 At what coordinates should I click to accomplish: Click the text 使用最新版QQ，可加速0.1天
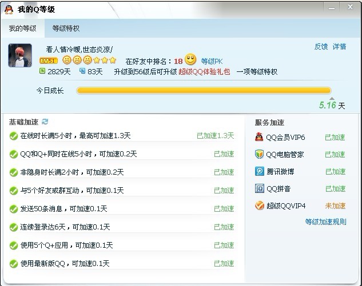click(x=65, y=264)
